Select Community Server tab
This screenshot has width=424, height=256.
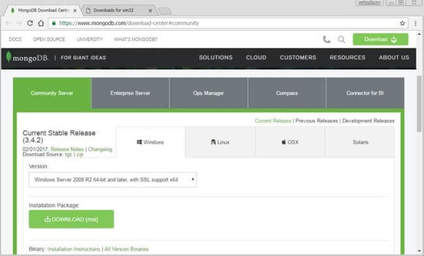pyautogui.click(x=52, y=93)
